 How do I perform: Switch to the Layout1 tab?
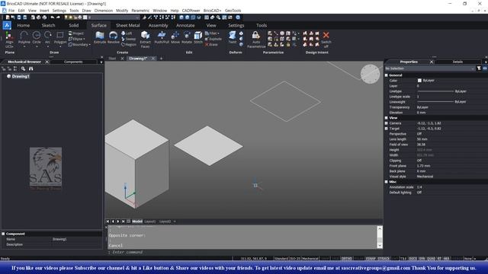(150, 221)
